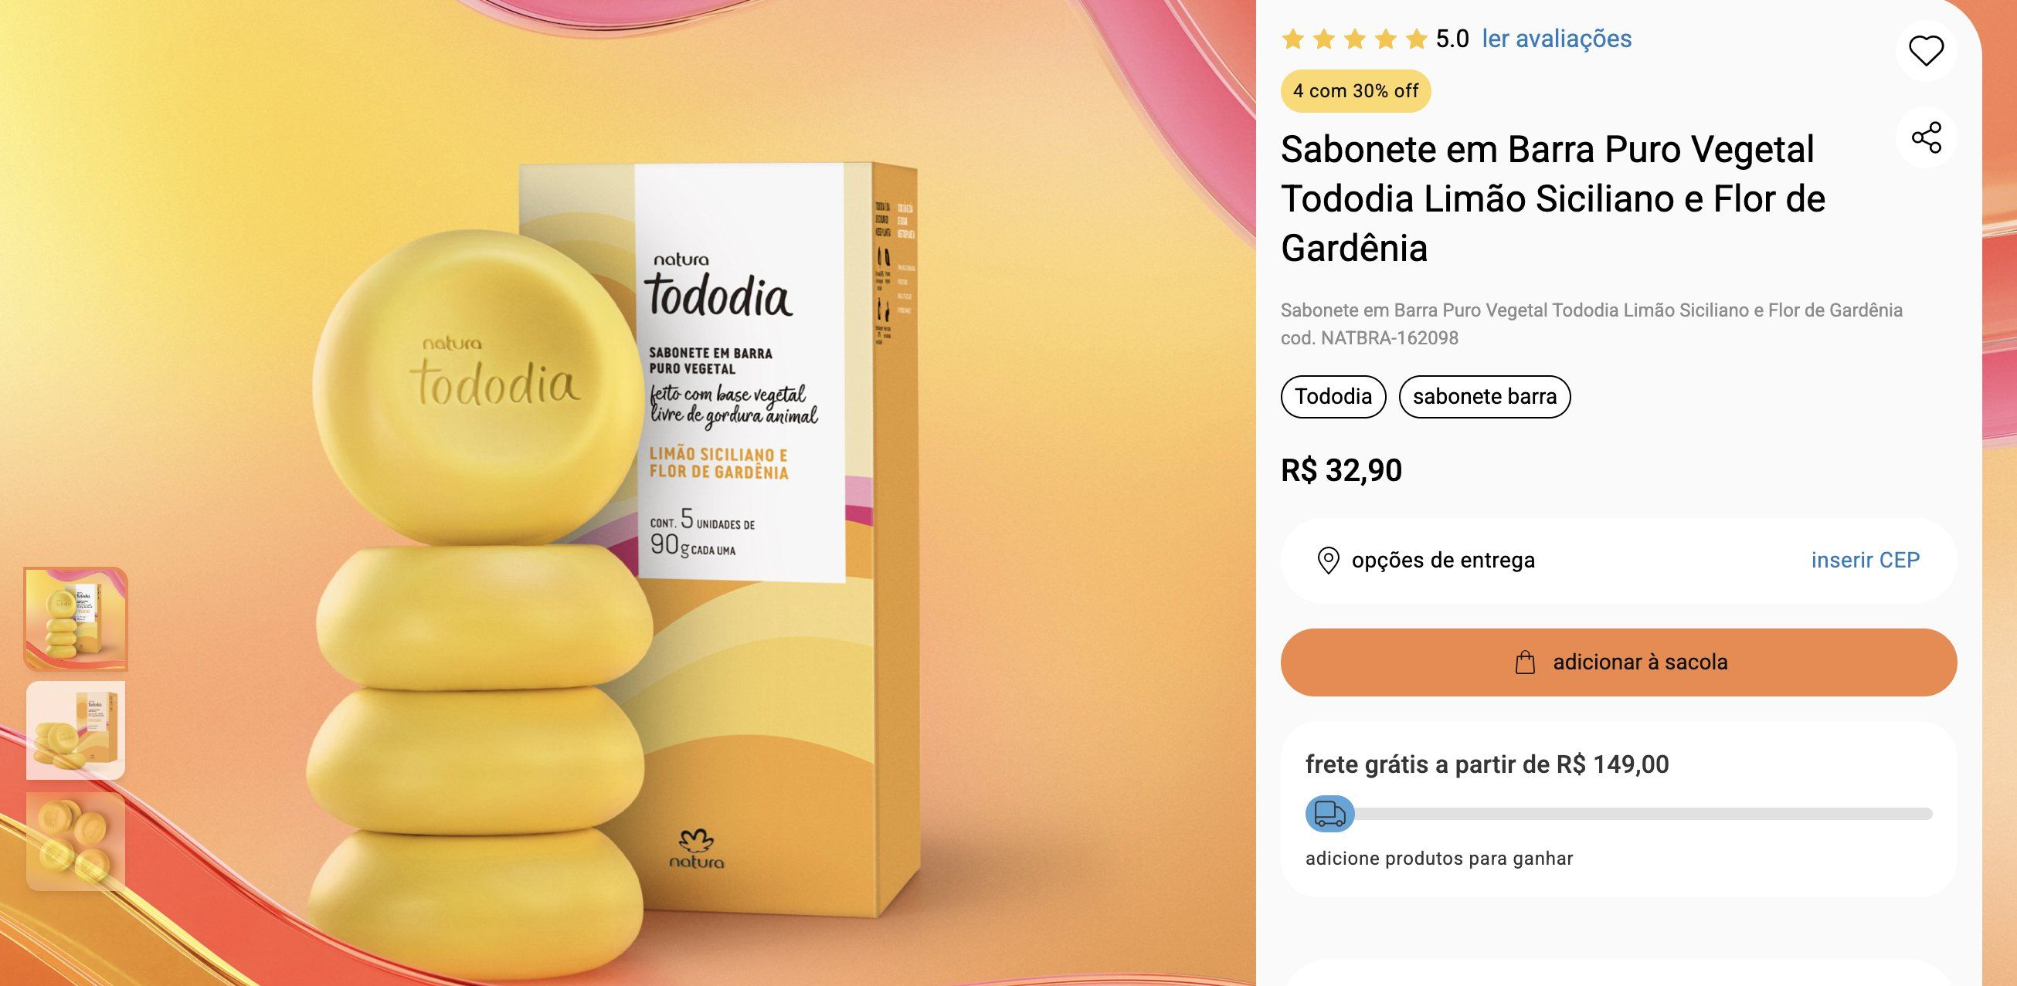
Task: Select the first product thumbnail
Action: coord(76,619)
